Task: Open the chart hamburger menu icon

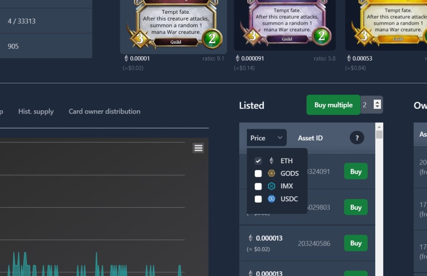Action: point(198,148)
